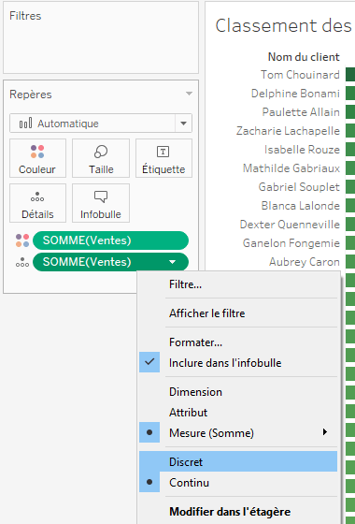
Task: Select Blanca Lalonde row label
Action: pyautogui.click(x=300, y=206)
